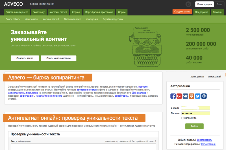
Task: Click the '2 500 000' users statistic
Action: click(x=198, y=30)
